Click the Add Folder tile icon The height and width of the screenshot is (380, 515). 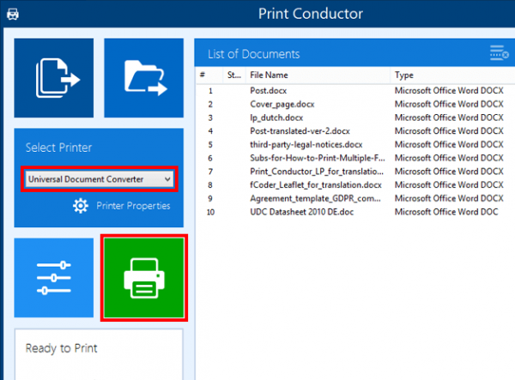click(144, 78)
